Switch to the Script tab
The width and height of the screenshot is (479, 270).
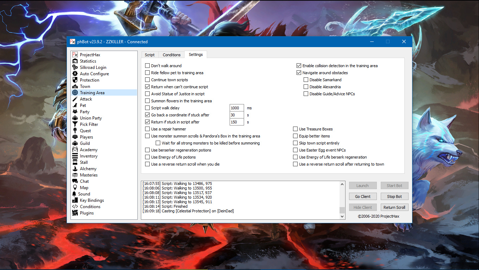coord(150,55)
